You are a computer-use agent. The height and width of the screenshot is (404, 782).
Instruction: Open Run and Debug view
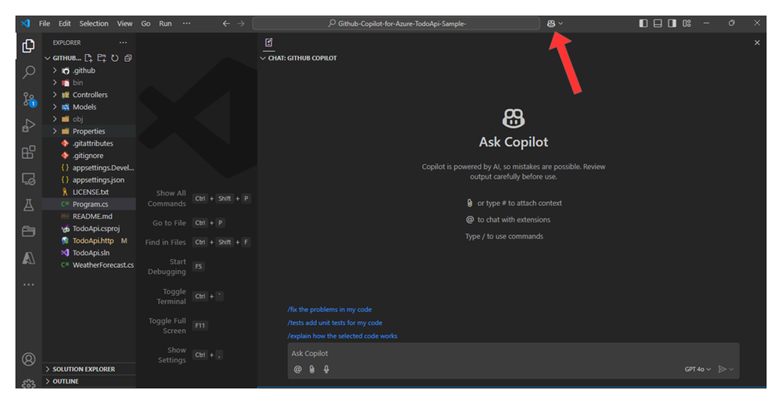click(x=28, y=126)
